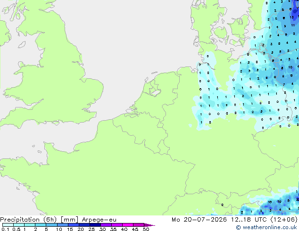
Task: Click the 0.5–1 mm legend color swatch
Action: coord(19,225)
